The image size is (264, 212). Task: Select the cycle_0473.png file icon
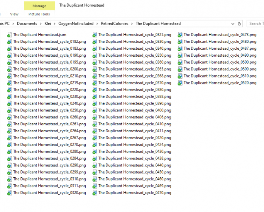click(180, 35)
